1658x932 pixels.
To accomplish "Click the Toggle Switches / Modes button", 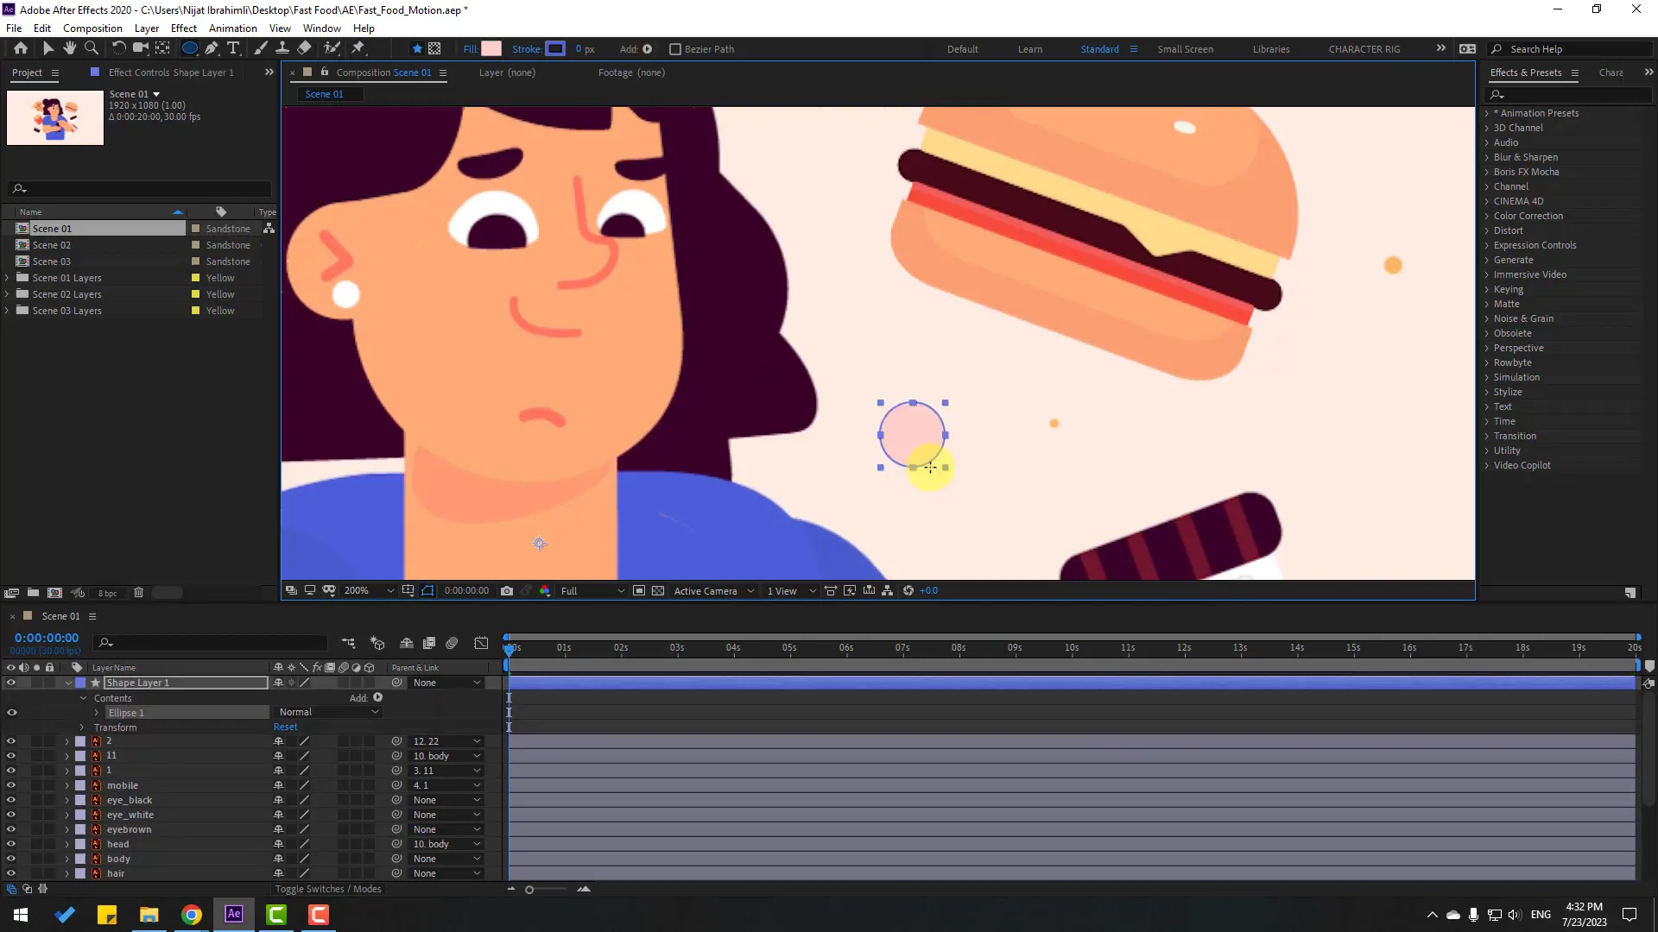I will [328, 889].
